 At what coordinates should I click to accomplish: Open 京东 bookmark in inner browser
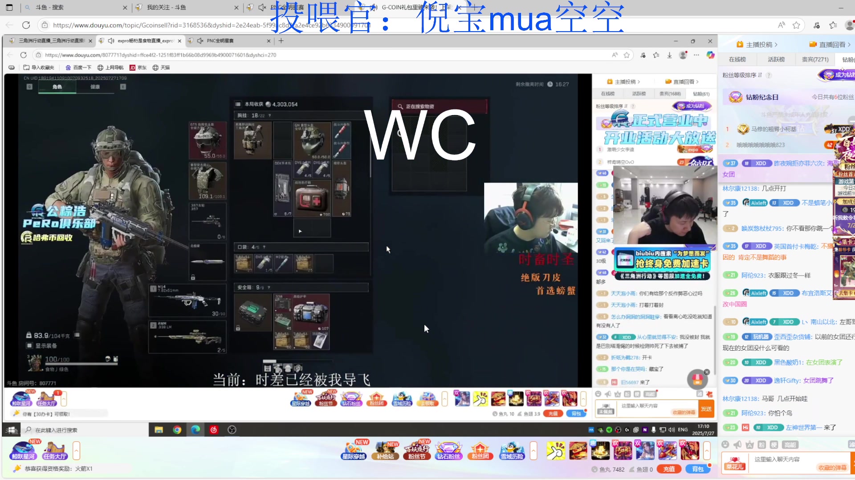point(138,68)
